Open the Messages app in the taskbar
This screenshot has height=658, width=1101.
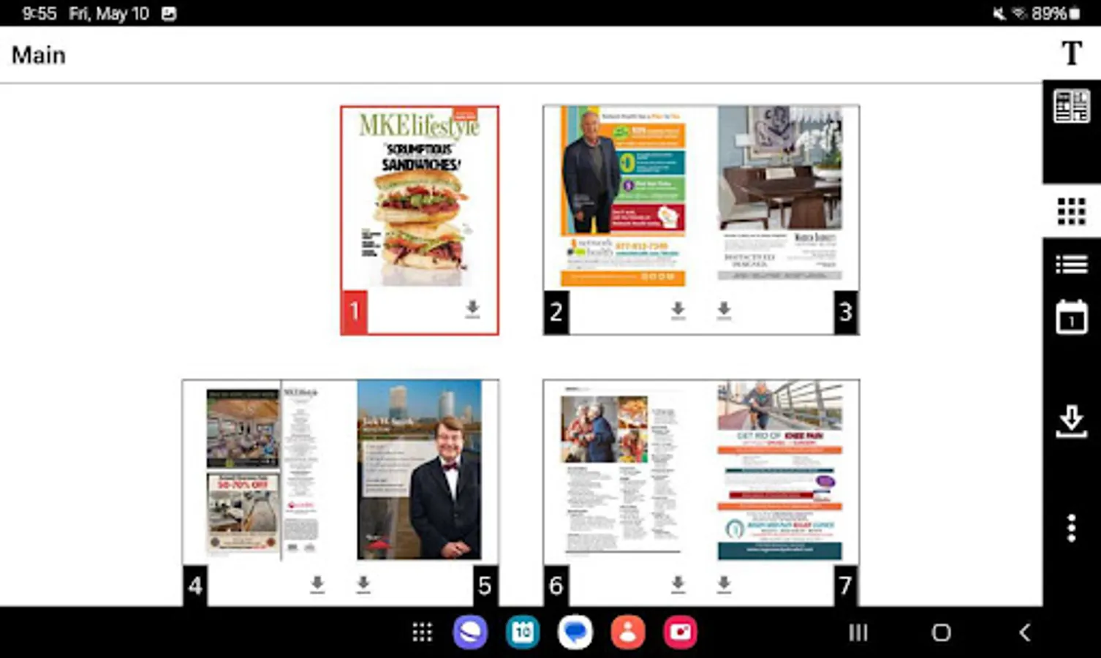[575, 632]
